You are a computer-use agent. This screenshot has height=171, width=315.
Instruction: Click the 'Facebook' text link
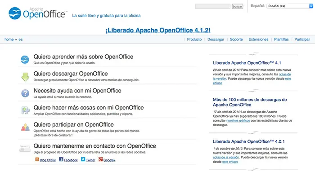[x=71, y=160]
